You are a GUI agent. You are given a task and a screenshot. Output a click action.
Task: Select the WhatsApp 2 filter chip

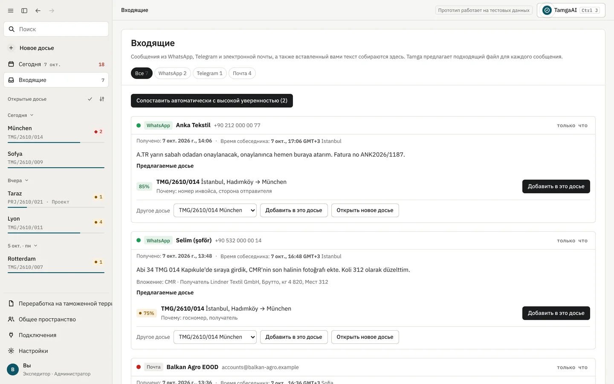172,73
